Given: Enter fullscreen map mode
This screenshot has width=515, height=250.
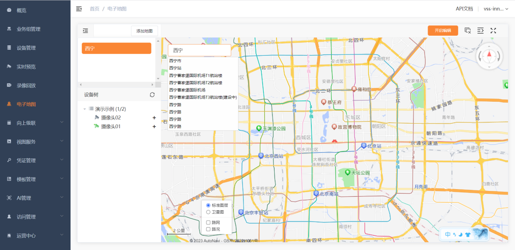Looking at the screenshot, I should 493,31.
